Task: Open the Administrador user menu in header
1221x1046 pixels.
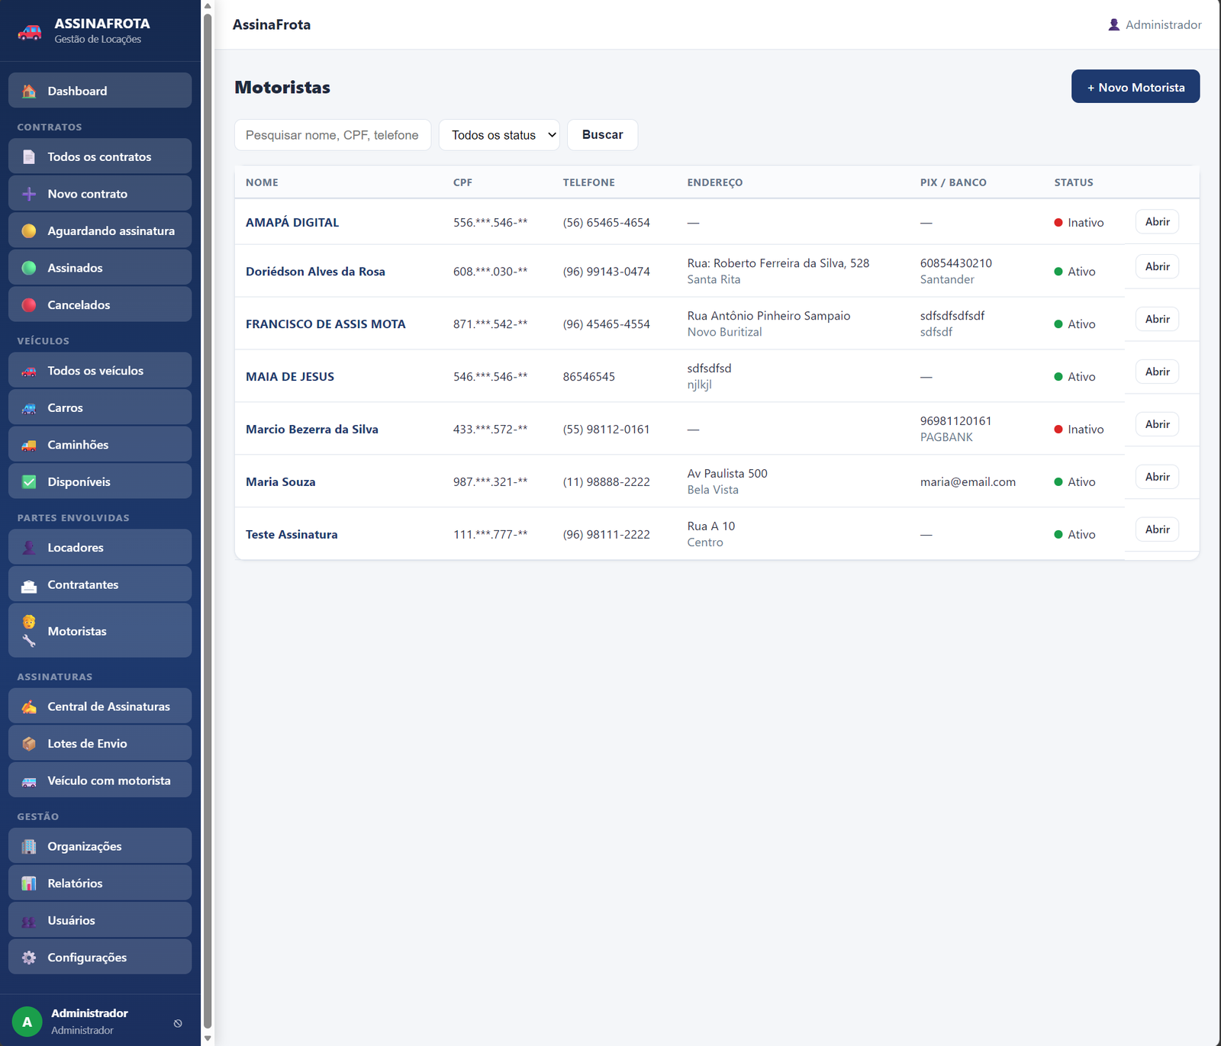Action: point(1155,24)
